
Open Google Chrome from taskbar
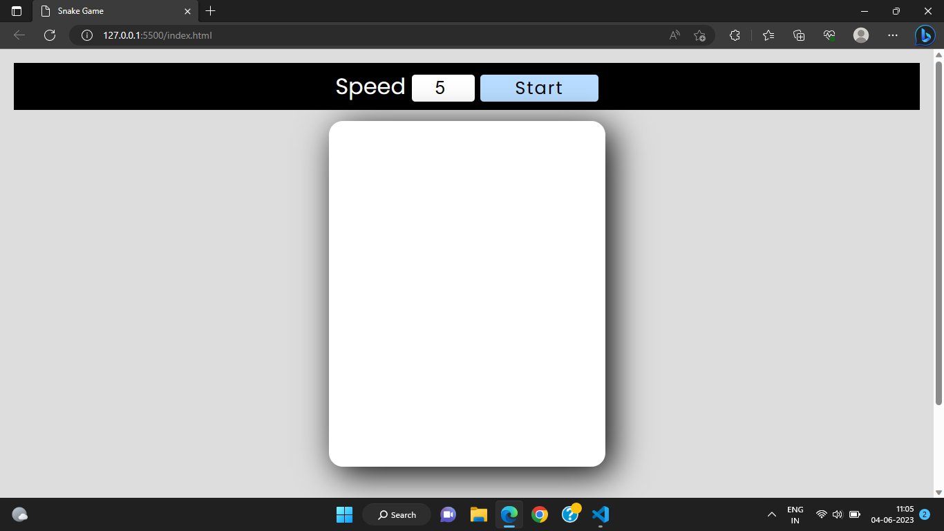tap(540, 514)
